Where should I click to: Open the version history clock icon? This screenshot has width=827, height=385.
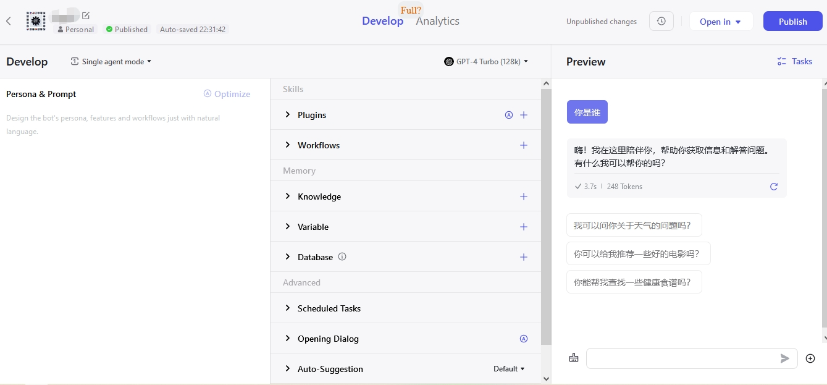point(661,21)
